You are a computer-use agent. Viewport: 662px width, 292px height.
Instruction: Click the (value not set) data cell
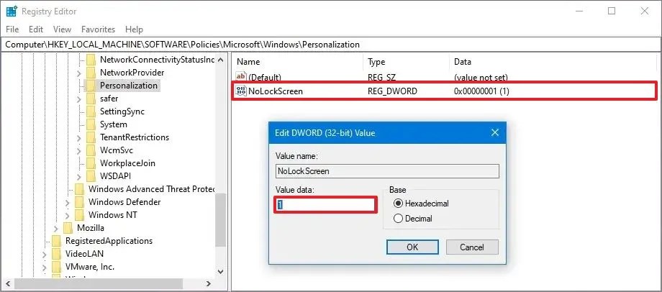tap(481, 78)
